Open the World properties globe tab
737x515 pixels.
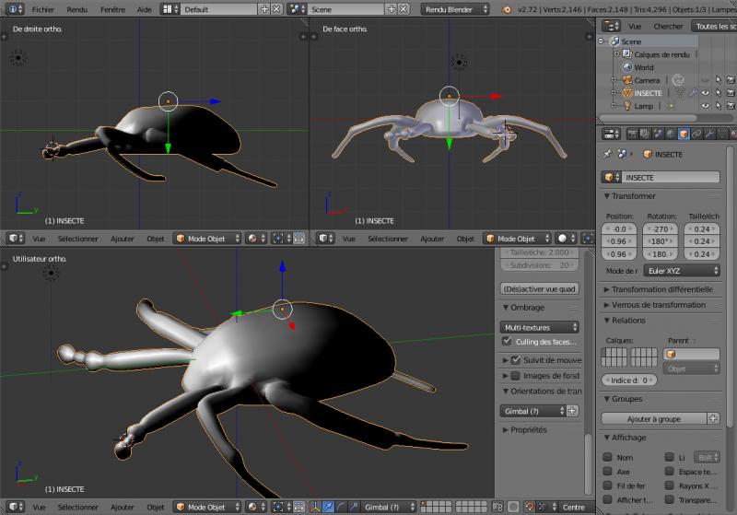[670, 134]
